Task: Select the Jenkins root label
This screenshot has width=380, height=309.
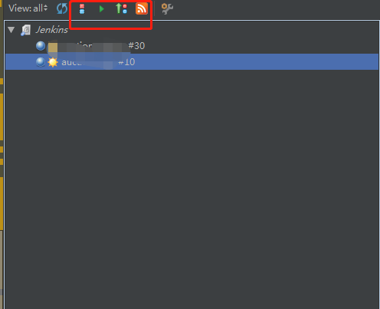Action: [52, 30]
